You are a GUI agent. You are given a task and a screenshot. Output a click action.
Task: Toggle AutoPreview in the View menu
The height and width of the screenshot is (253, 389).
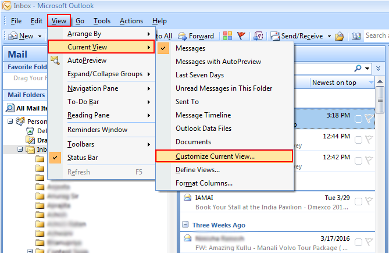(x=101, y=60)
